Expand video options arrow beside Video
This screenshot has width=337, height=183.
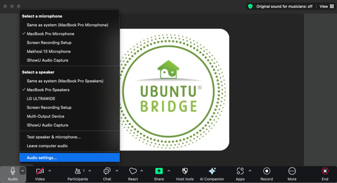50,171
